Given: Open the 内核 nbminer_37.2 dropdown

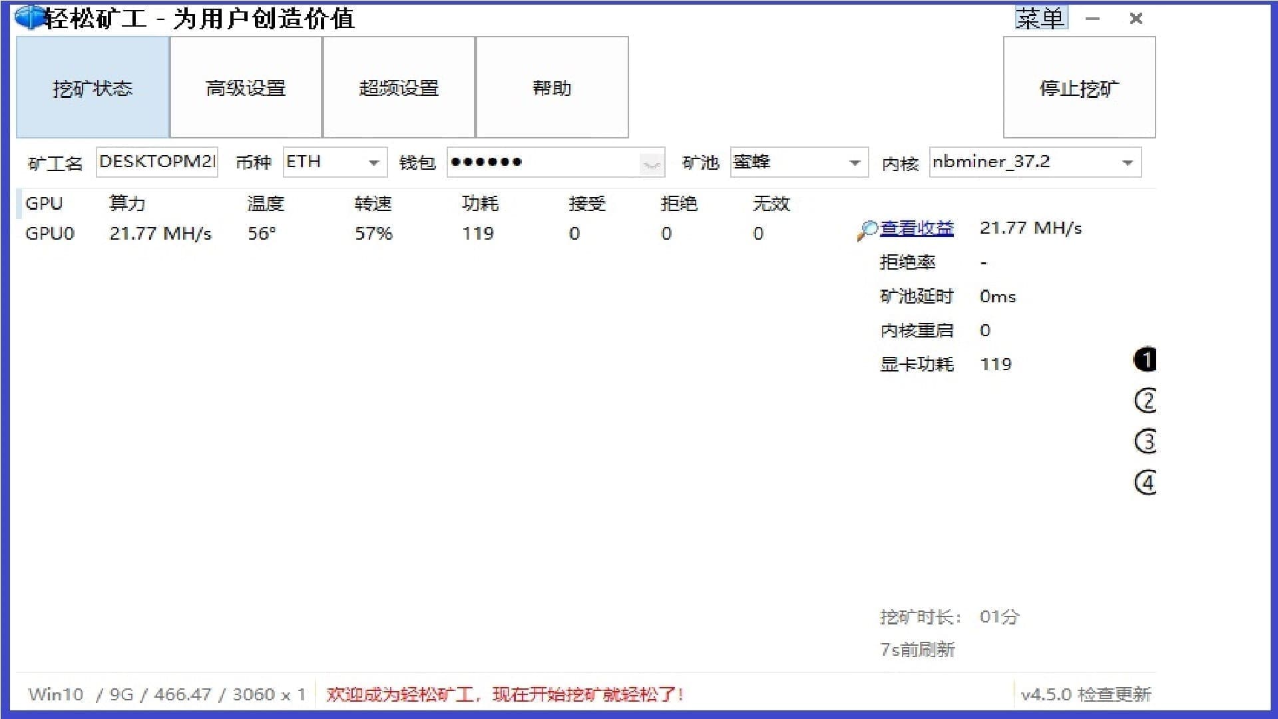Looking at the screenshot, I should 1127,162.
